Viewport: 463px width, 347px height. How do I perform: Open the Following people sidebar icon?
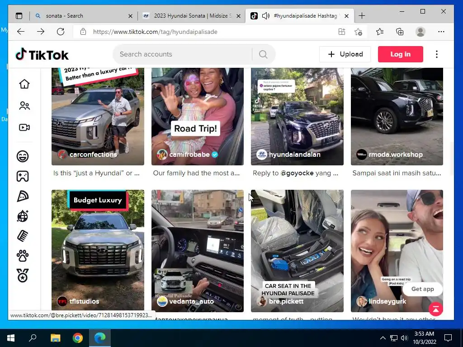(x=24, y=106)
